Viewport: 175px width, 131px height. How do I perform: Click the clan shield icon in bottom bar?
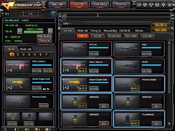[x=26, y=129]
